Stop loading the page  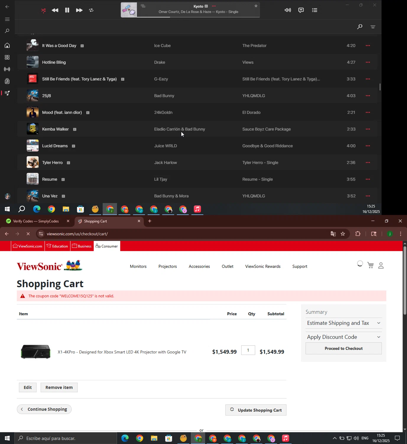point(28,234)
